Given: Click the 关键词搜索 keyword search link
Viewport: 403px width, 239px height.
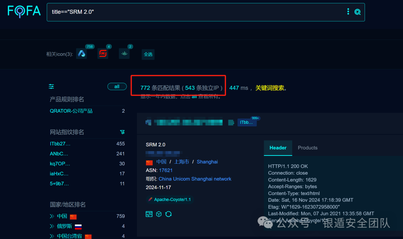Looking at the screenshot, I should tap(270, 88).
